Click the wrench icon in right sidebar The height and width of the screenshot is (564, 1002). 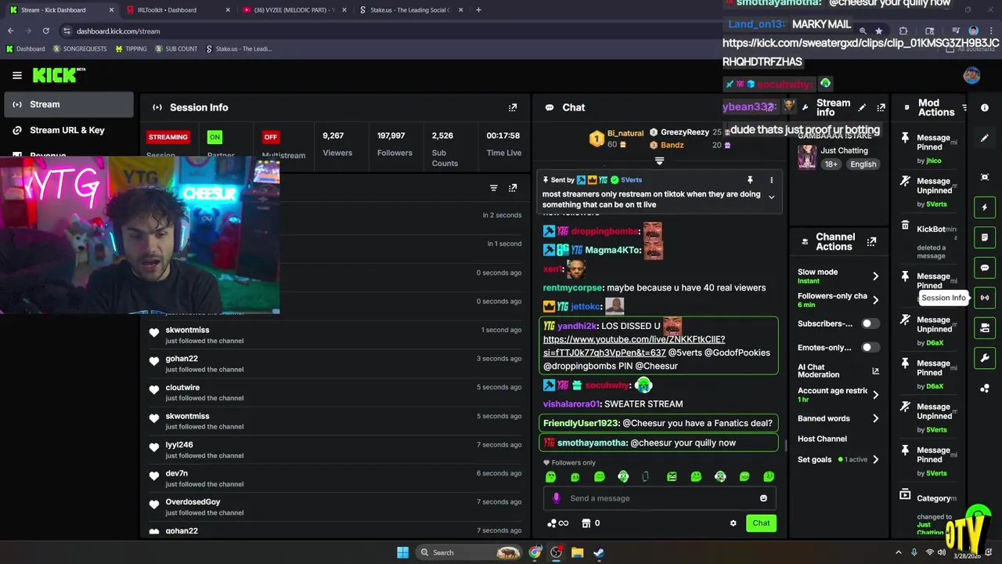pyautogui.click(x=985, y=358)
